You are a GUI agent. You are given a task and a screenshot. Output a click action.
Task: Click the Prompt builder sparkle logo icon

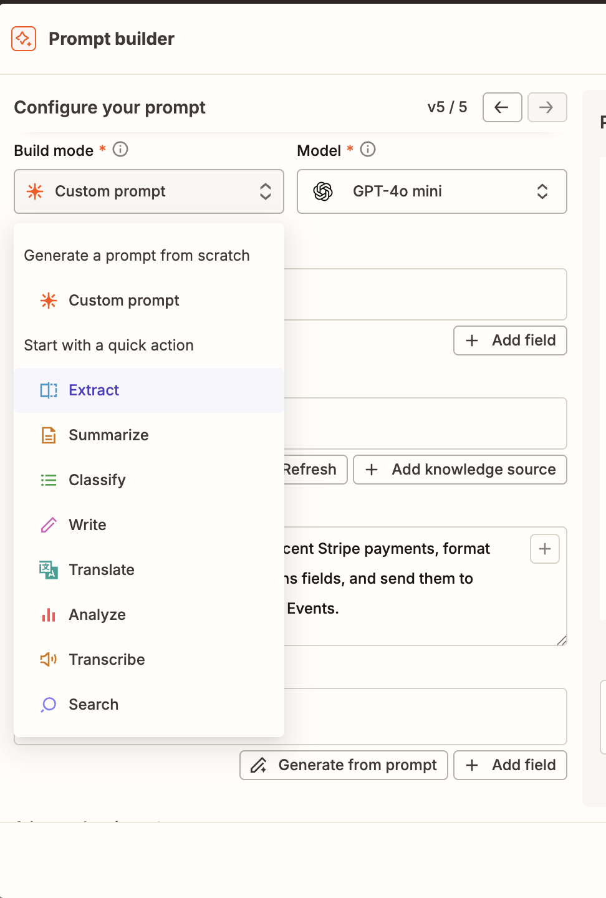(x=24, y=39)
